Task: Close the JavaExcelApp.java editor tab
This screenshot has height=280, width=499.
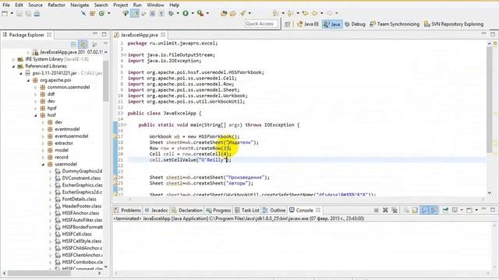Action: pos(163,34)
